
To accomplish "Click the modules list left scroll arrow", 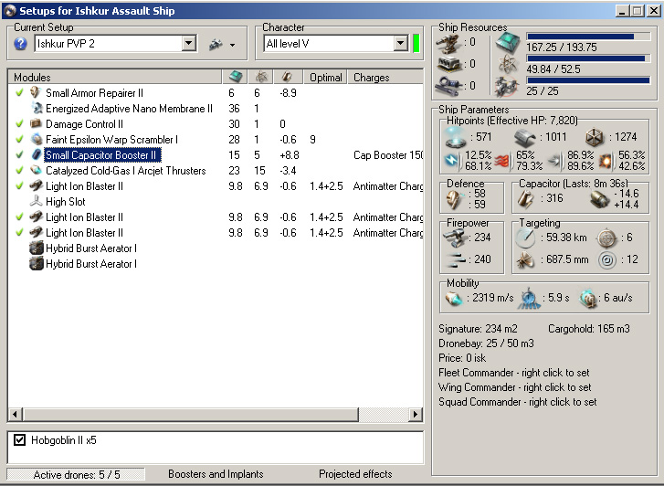I will click(x=16, y=414).
